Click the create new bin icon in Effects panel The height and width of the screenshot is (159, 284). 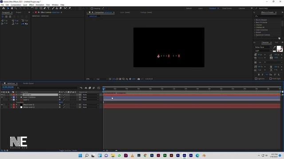pos(279,38)
